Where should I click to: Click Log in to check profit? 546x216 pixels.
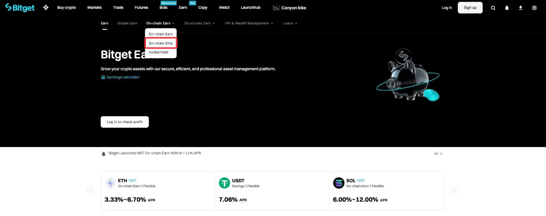[x=125, y=122]
